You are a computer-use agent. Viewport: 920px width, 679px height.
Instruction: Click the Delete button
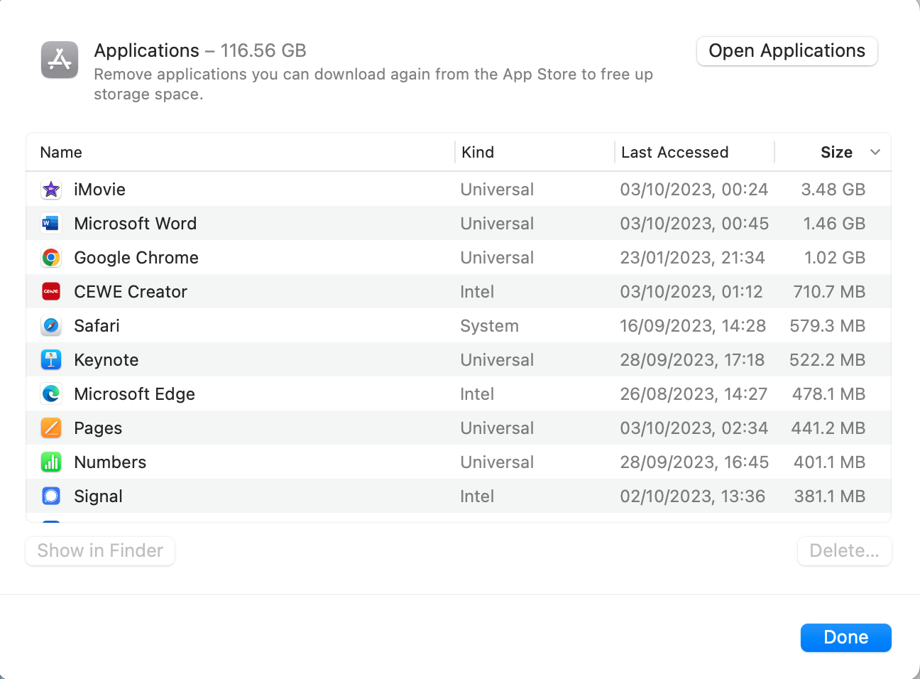(844, 550)
